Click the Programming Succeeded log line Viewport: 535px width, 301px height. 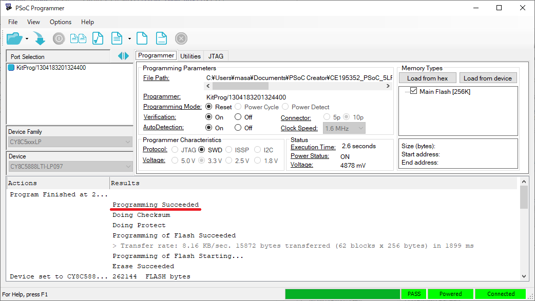[x=156, y=205]
